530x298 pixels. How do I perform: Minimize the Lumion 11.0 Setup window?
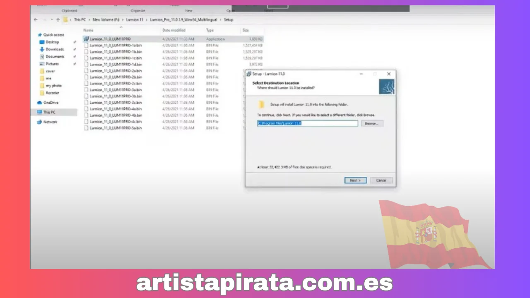(x=361, y=74)
